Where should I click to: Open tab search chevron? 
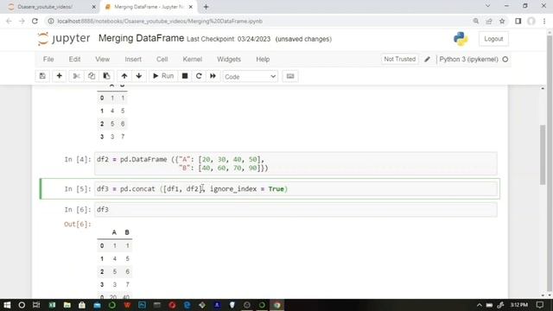coord(487,6)
